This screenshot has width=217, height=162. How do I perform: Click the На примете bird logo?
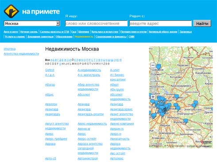tap(11, 11)
